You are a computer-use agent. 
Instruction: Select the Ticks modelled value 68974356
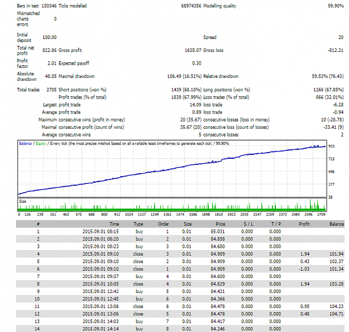[191, 6]
